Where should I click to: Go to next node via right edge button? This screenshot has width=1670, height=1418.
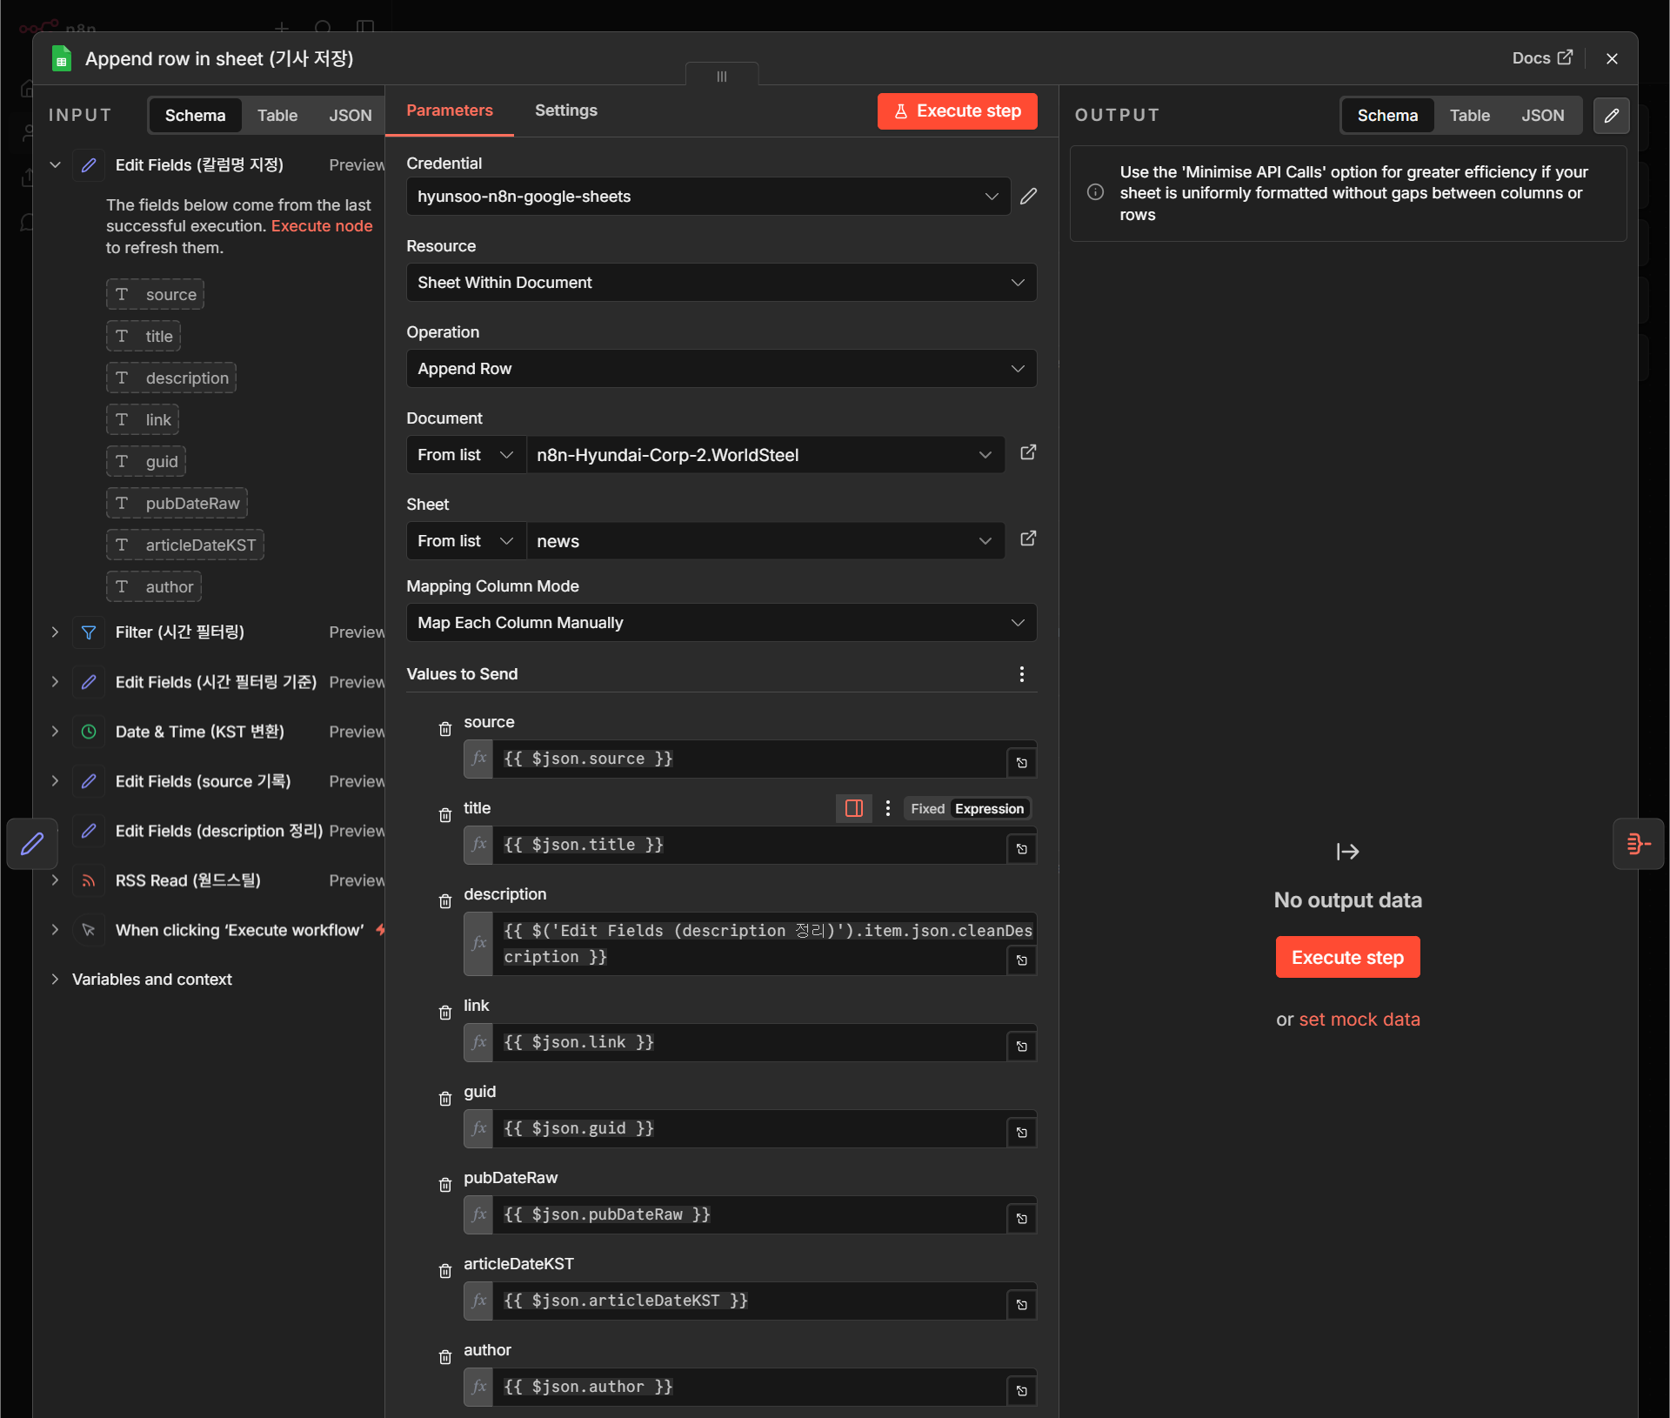click(x=1638, y=843)
